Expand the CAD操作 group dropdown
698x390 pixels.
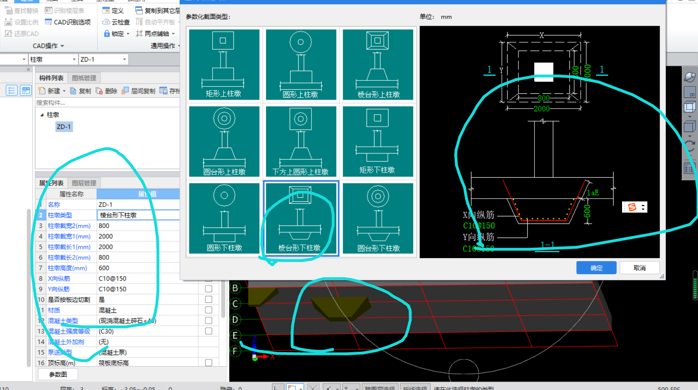62,46
